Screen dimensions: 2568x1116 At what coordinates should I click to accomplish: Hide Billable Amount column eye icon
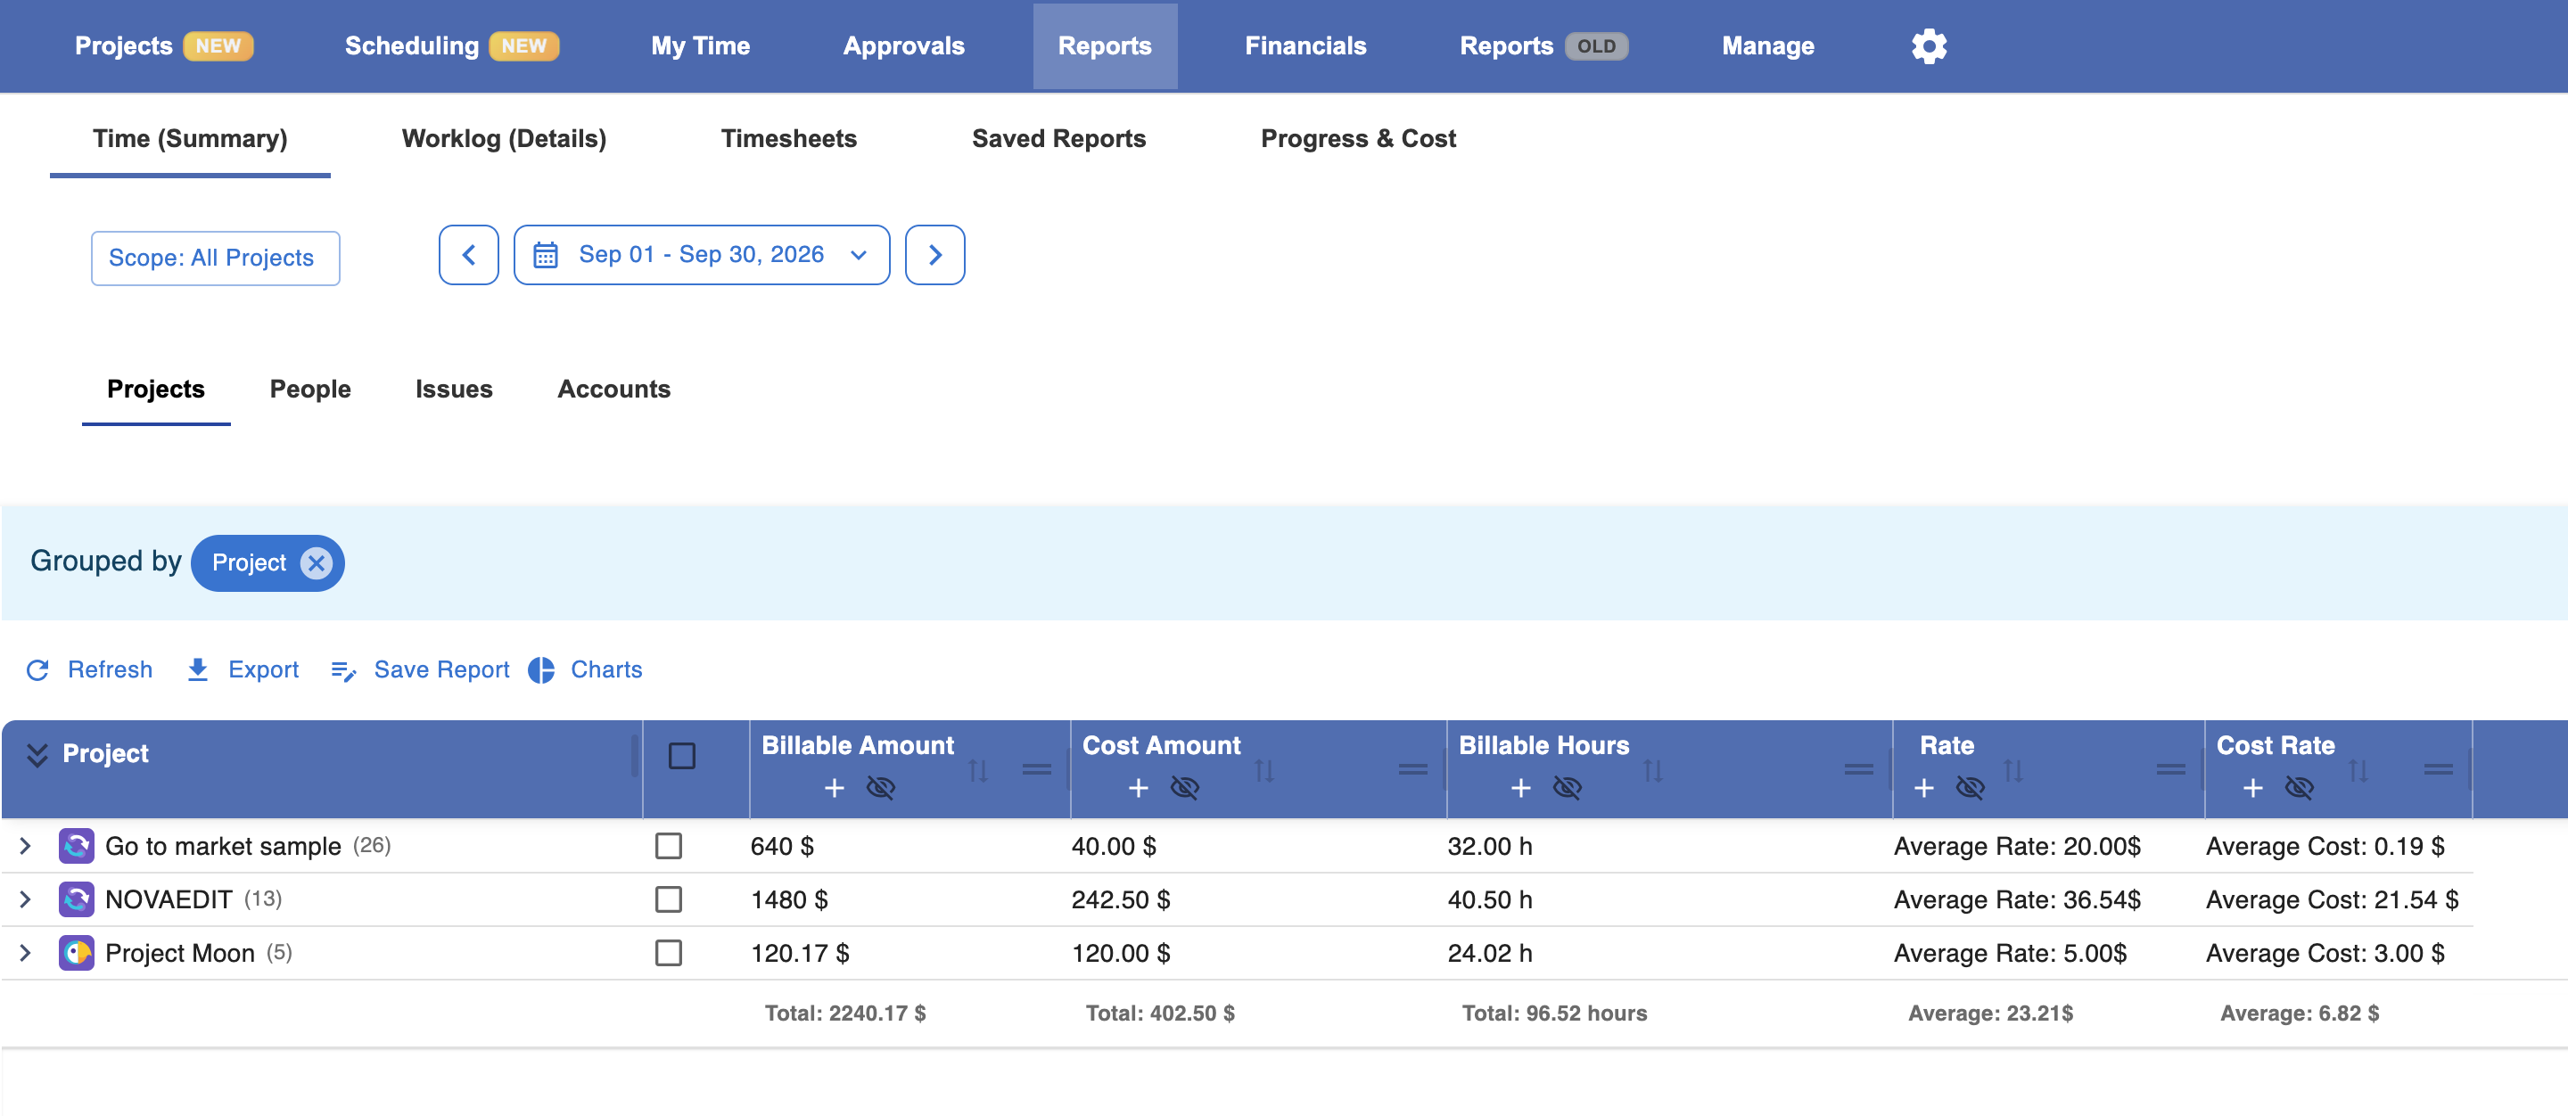point(880,788)
